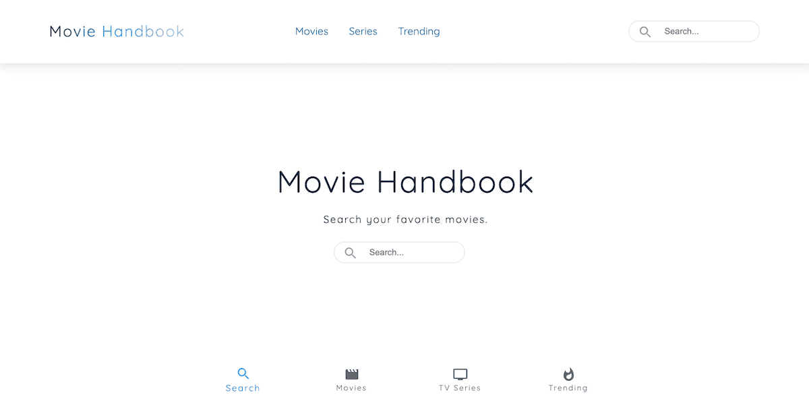Select the Trending flame icon in bottom bar
809x397 pixels.
(x=568, y=374)
